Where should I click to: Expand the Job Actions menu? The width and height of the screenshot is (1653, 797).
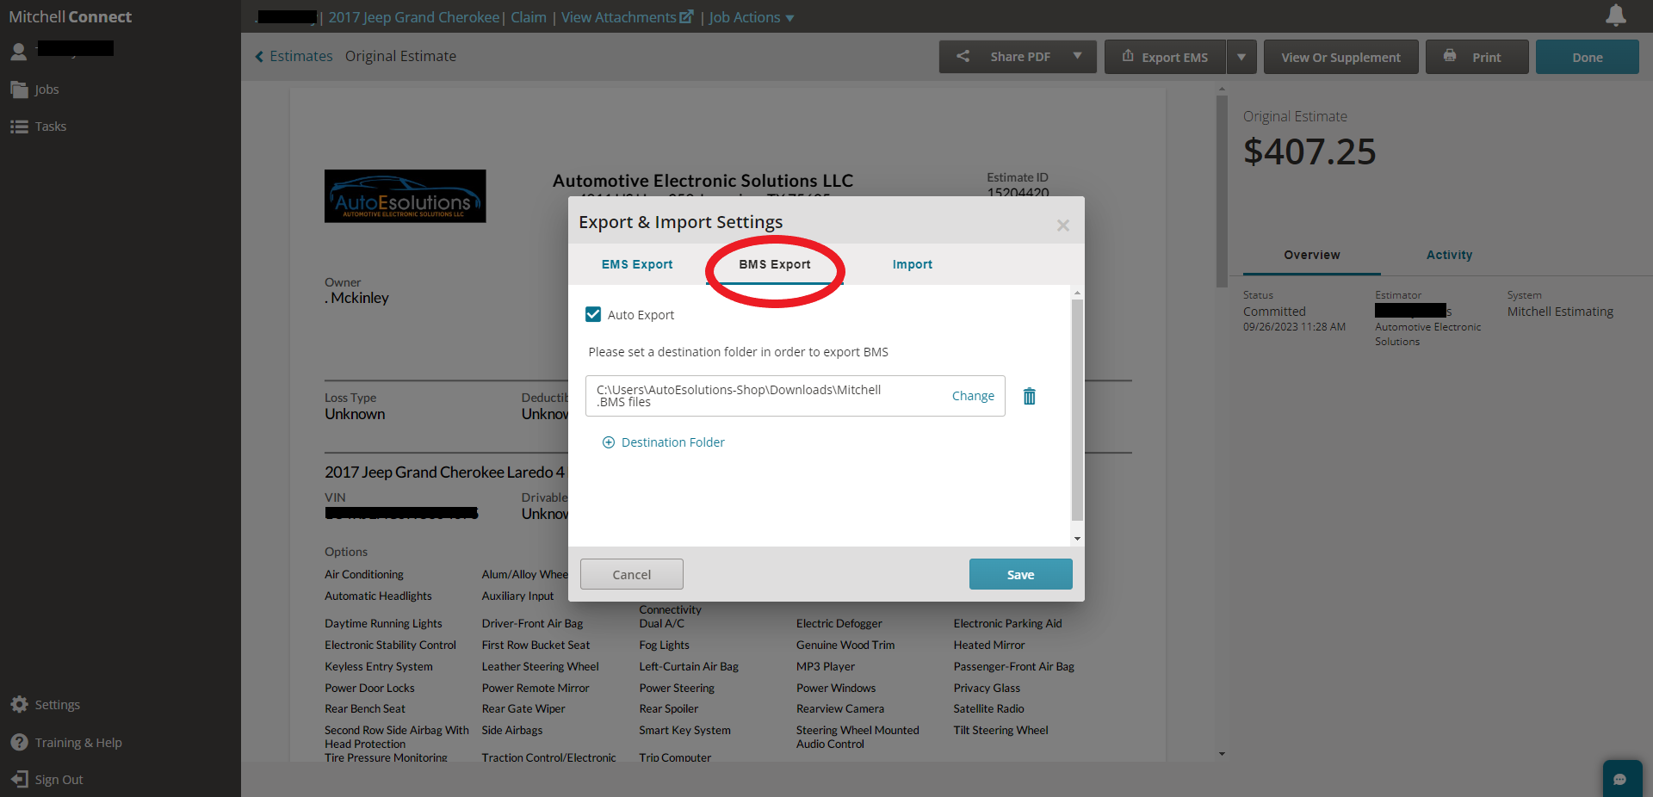[x=752, y=17]
